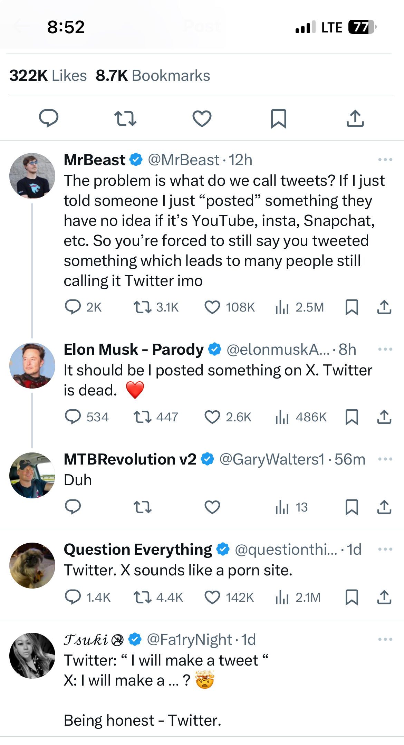Bookmark the main post
Screen dimensions: 404x745
(x=279, y=118)
